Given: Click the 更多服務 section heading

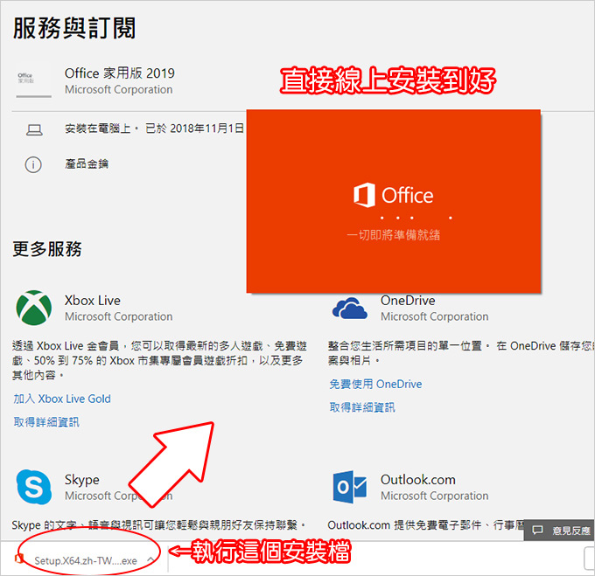Looking at the screenshot, I should (x=47, y=249).
